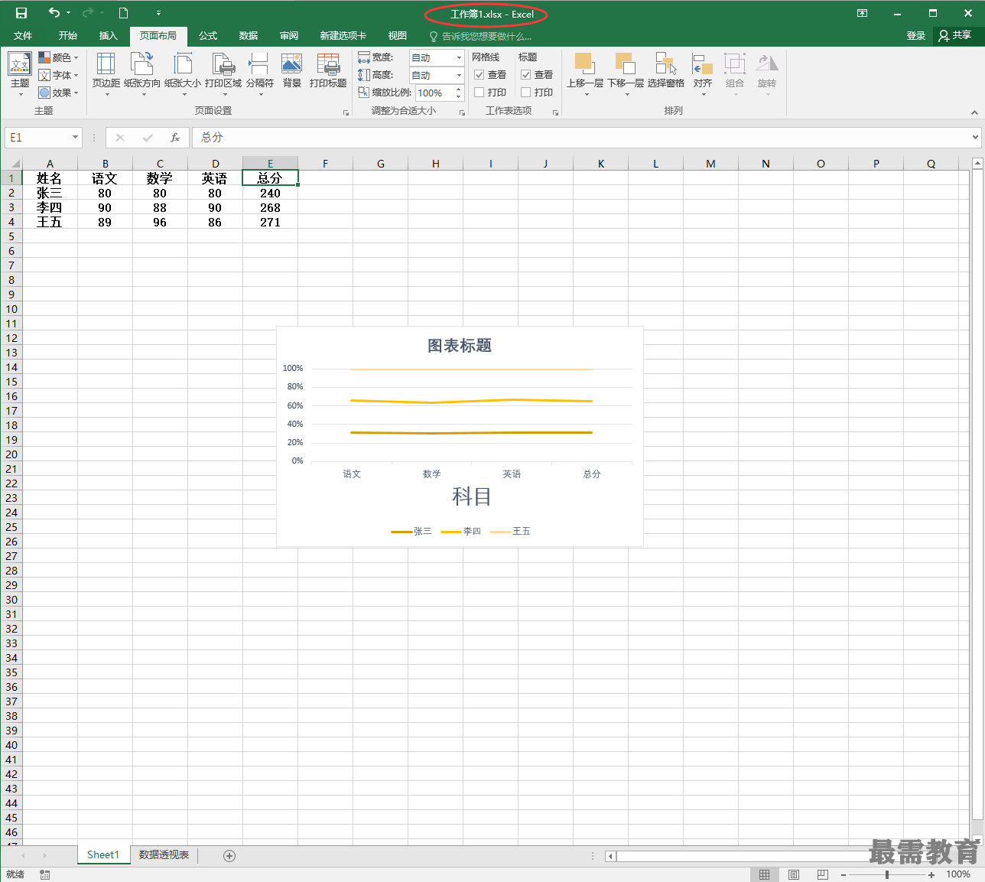Open the 纸张大小 paper size menu
This screenshot has width=985, height=882.
point(183,74)
